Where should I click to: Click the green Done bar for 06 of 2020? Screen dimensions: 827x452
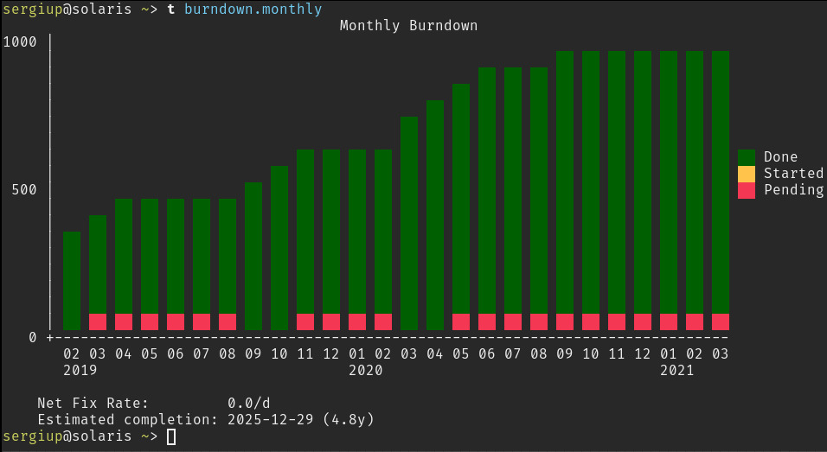click(x=487, y=191)
